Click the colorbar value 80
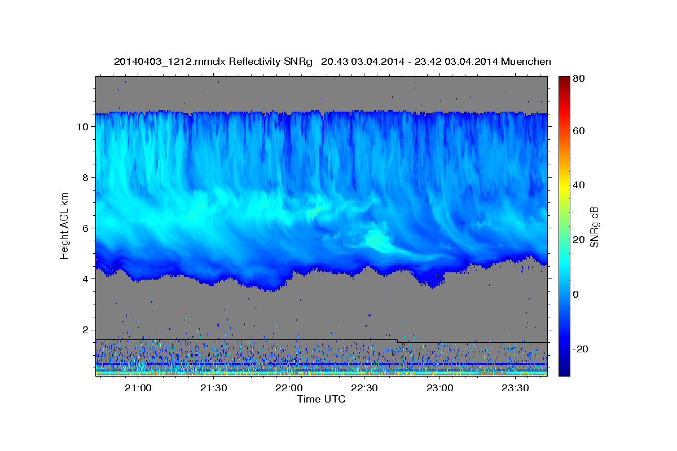The height and width of the screenshot is (451, 677). tap(580, 78)
